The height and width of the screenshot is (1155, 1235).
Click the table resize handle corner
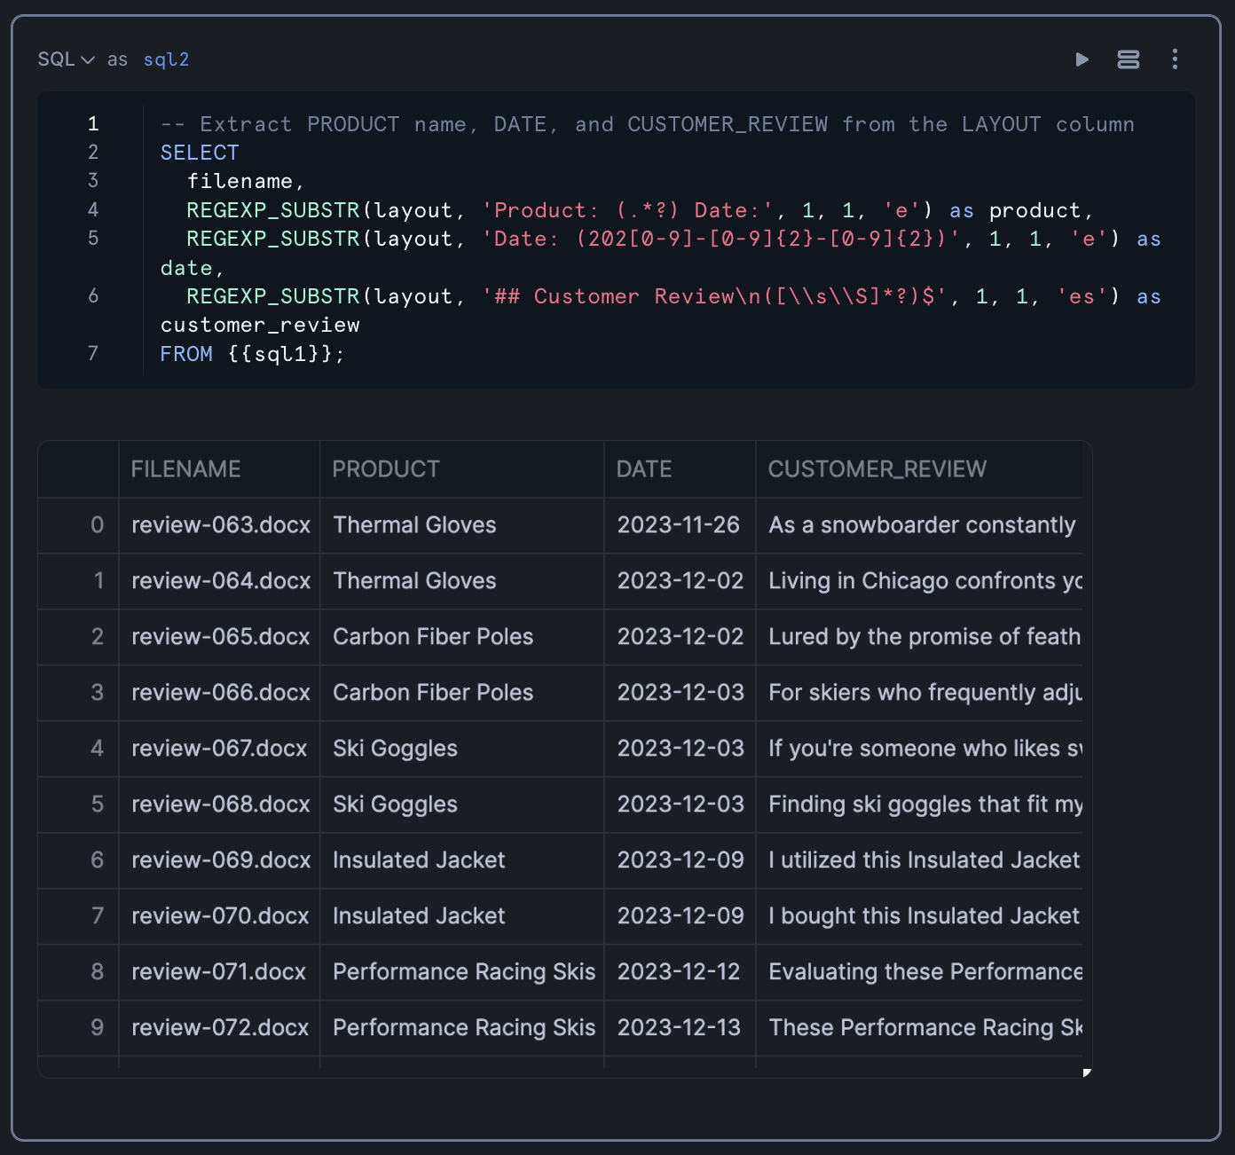click(x=1087, y=1072)
